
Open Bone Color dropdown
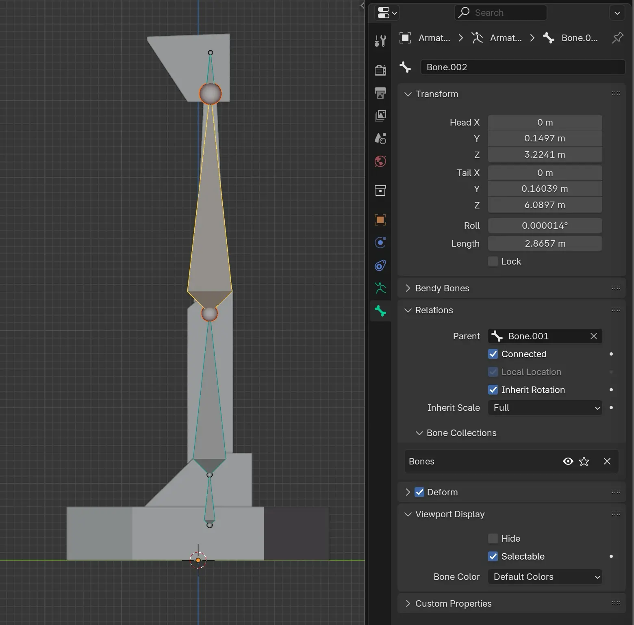tap(545, 577)
